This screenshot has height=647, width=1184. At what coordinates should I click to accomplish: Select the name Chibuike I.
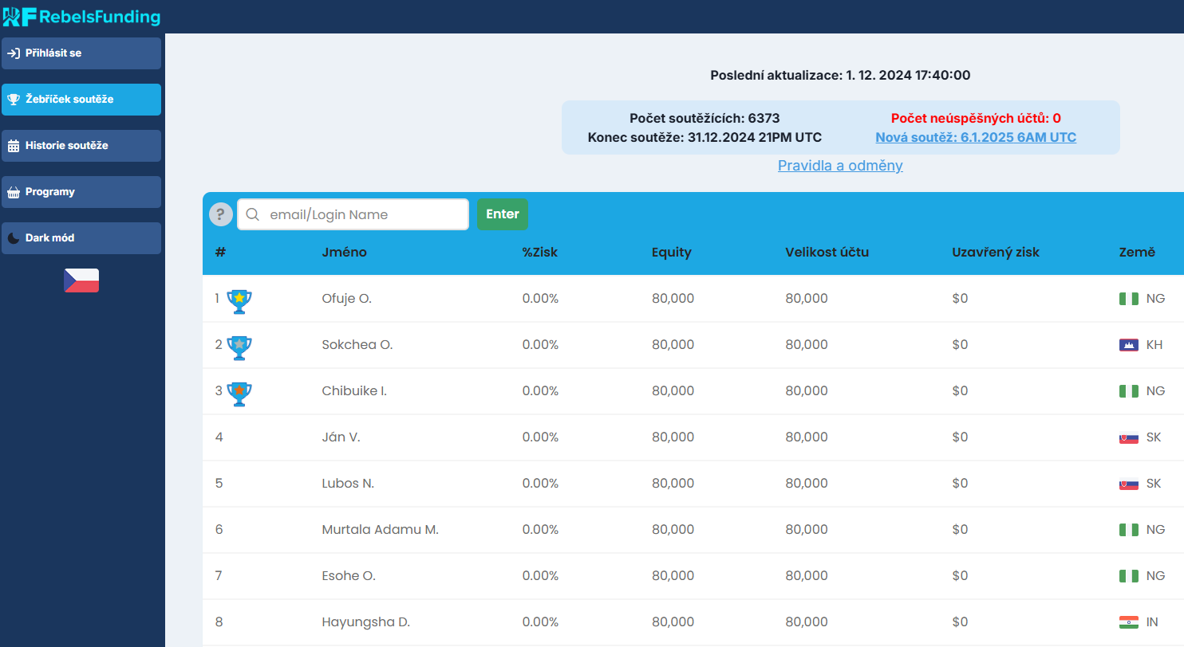pyautogui.click(x=354, y=391)
